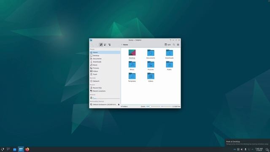270x152 pixels.
Task: Click the '1.3 GiB free' status text
Action: tap(176, 106)
